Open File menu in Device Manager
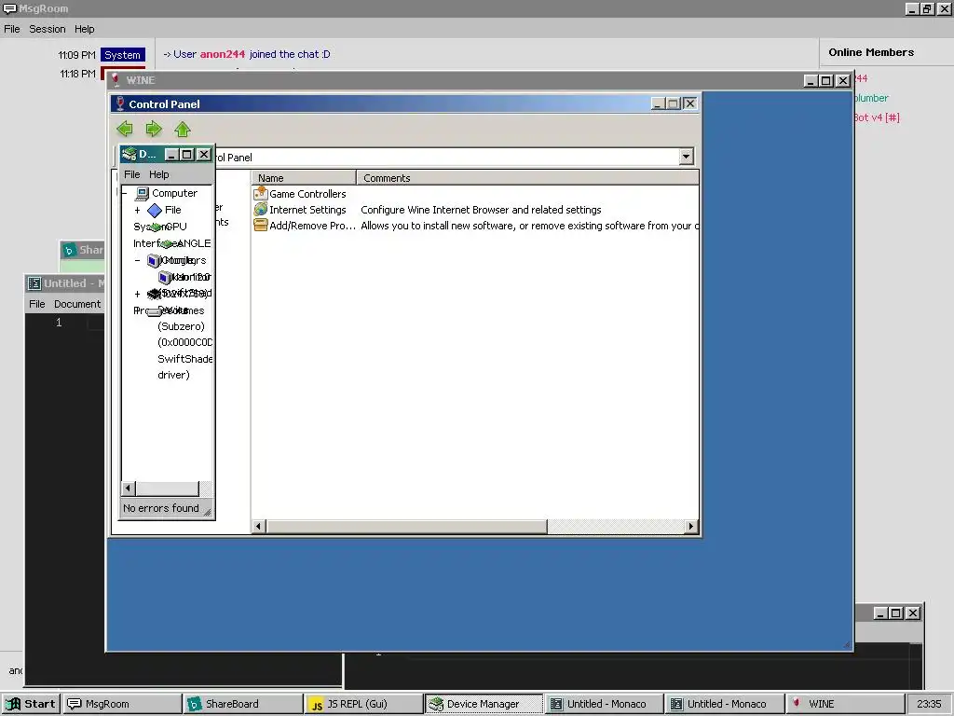954x716 pixels. pyautogui.click(x=132, y=174)
